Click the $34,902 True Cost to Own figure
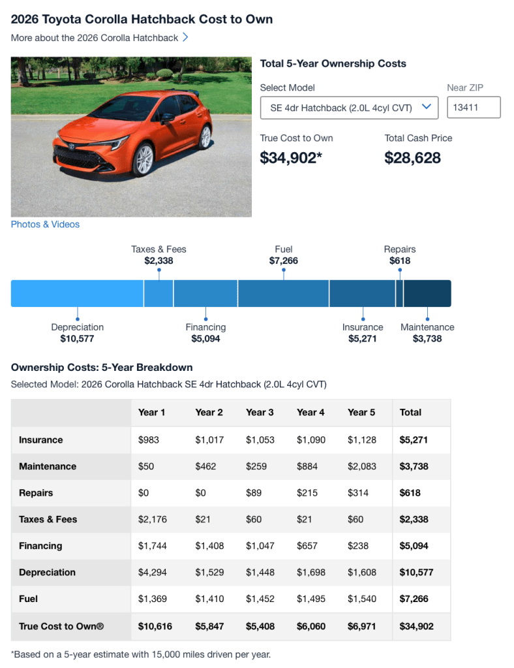Viewport: 514px width, 668px height. tap(291, 157)
